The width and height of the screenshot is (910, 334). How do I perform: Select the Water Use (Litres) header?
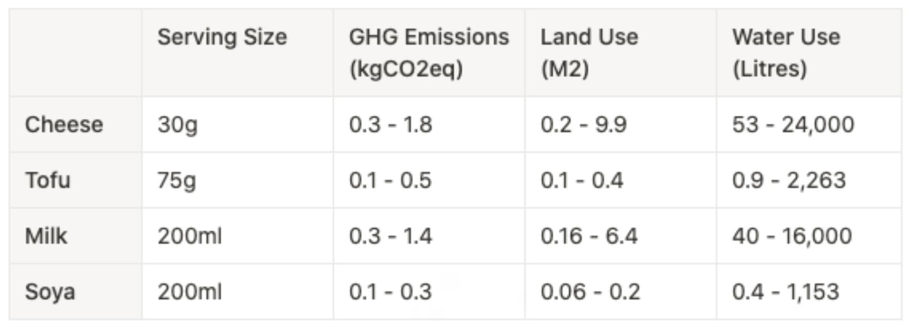tap(786, 52)
